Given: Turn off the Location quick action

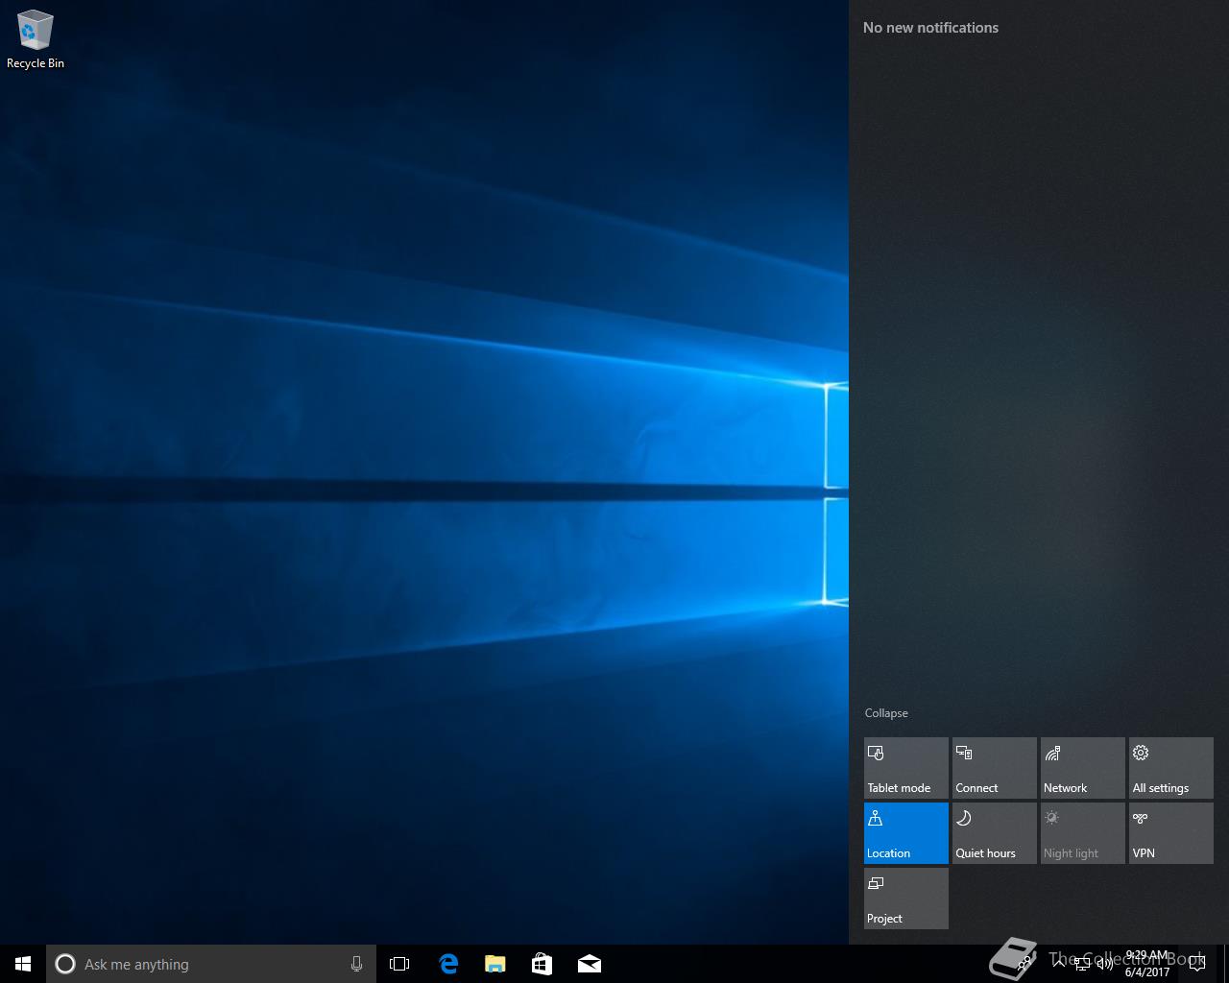Looking at the screenshot, I should [x=905, y=833].
